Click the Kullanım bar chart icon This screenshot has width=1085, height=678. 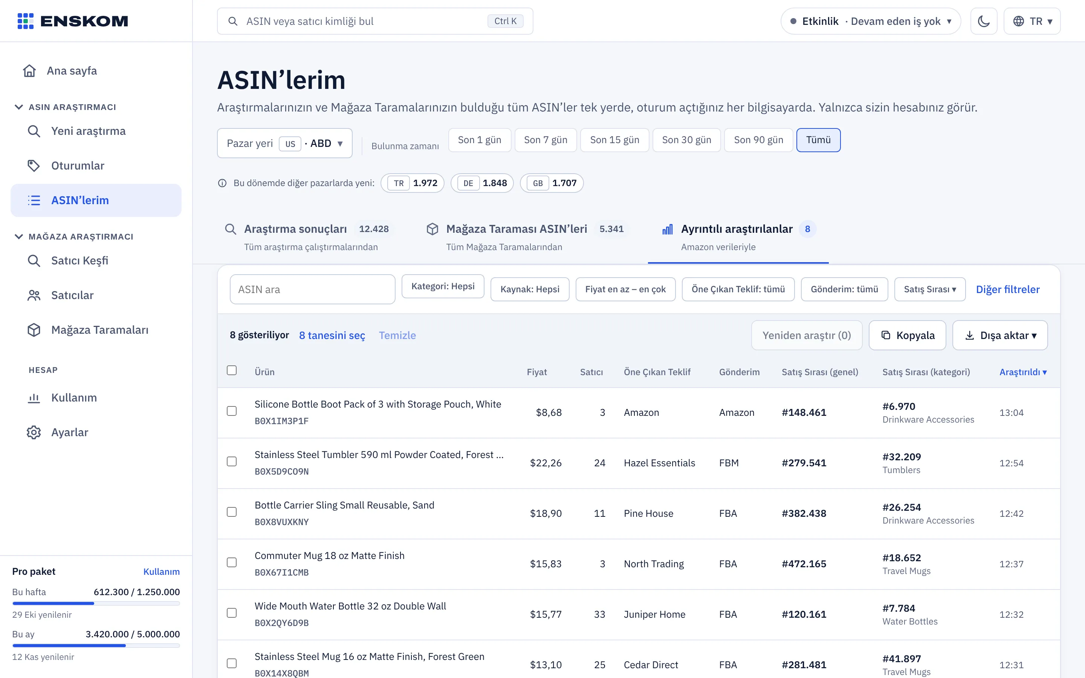point(34,398)
